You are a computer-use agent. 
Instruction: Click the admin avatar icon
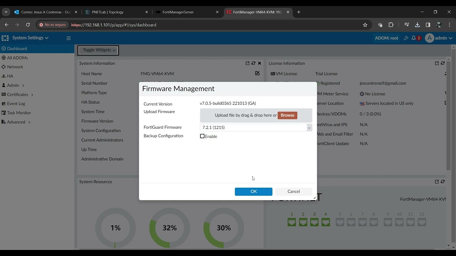point(430,38)
